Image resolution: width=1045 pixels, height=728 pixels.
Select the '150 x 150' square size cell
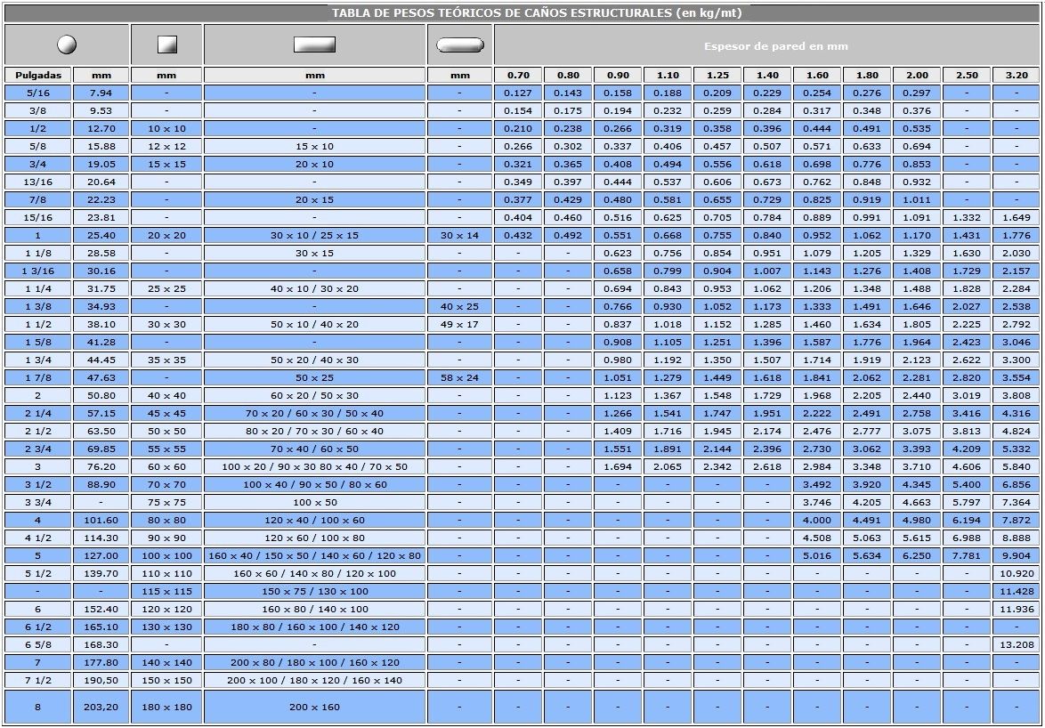(x=166, y=681)
